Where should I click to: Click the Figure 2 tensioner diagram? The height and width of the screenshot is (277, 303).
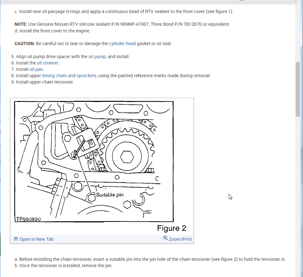tap(94, 161)
